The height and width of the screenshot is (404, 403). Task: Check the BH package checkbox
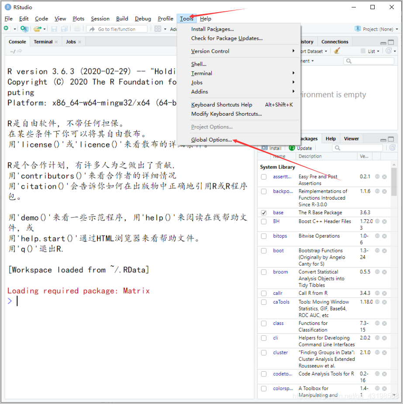tap(264, 221)
